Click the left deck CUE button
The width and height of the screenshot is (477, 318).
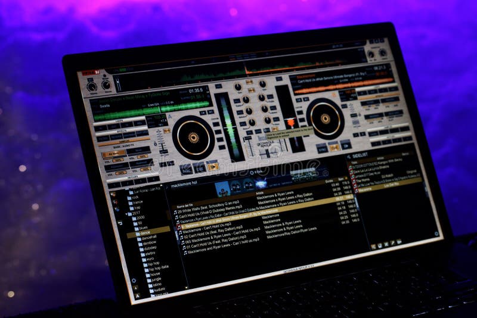[200, 168]
